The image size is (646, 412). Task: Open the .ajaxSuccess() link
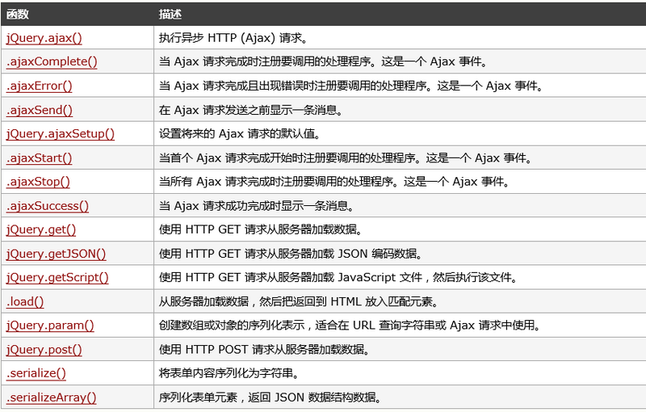(x=48, y=206)
